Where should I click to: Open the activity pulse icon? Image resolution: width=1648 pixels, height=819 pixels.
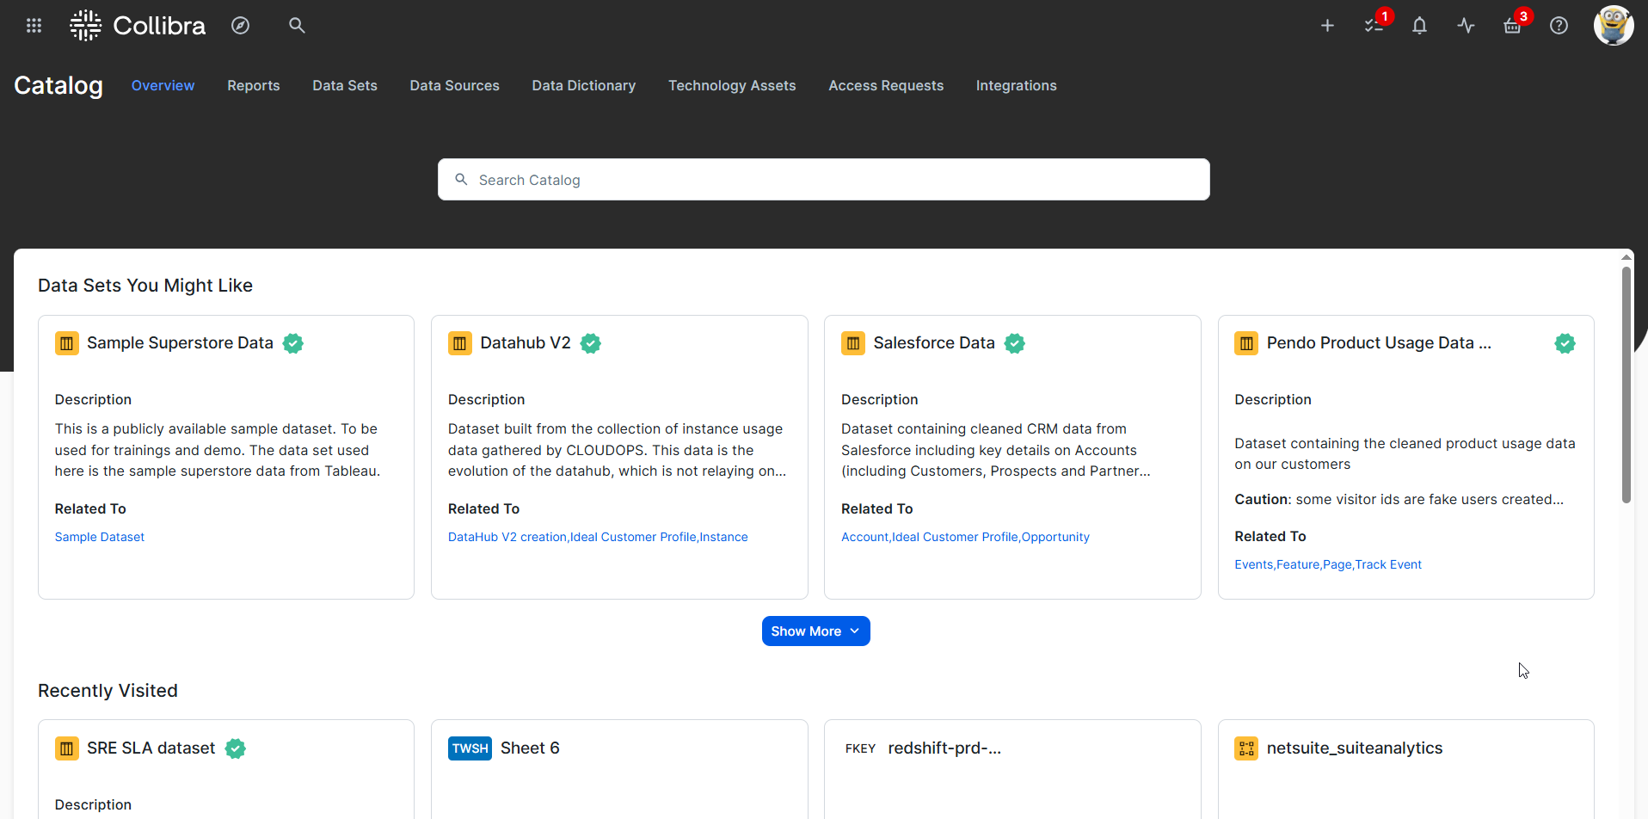tap(1466, 26)
